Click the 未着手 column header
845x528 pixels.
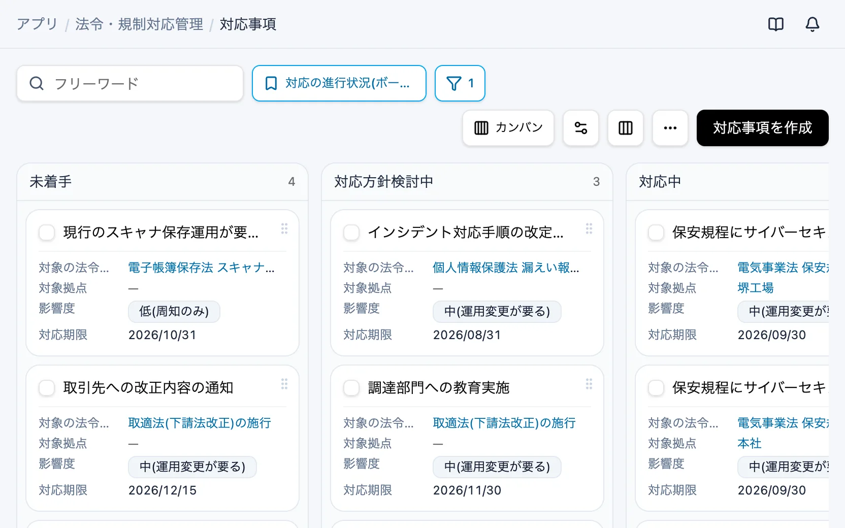[162, 182]
